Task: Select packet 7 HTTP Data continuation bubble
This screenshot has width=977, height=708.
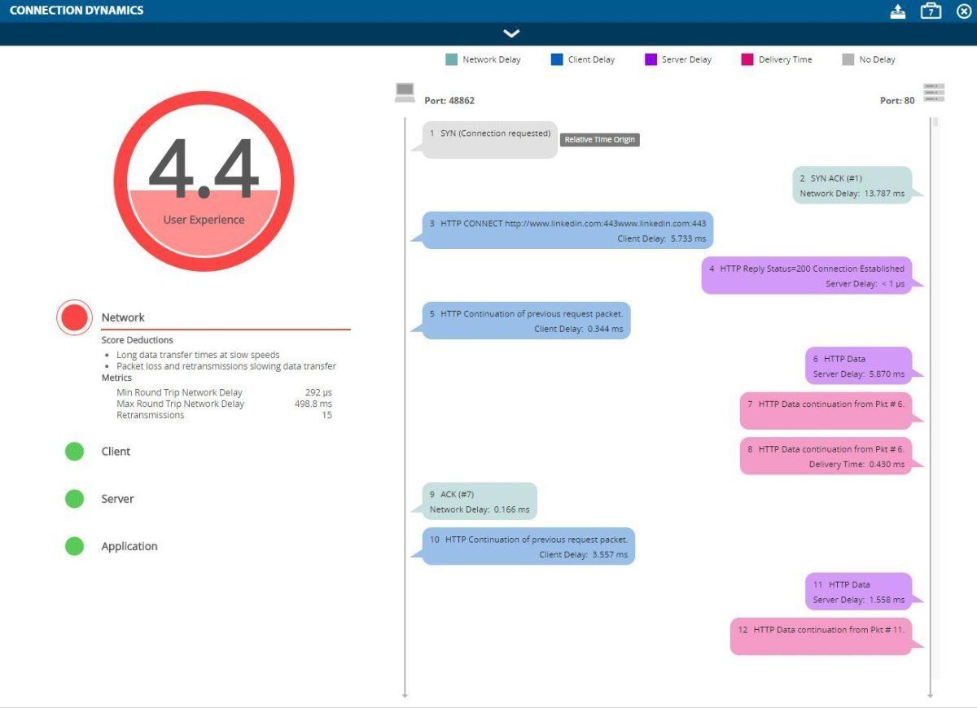Action: click(826, 411)
